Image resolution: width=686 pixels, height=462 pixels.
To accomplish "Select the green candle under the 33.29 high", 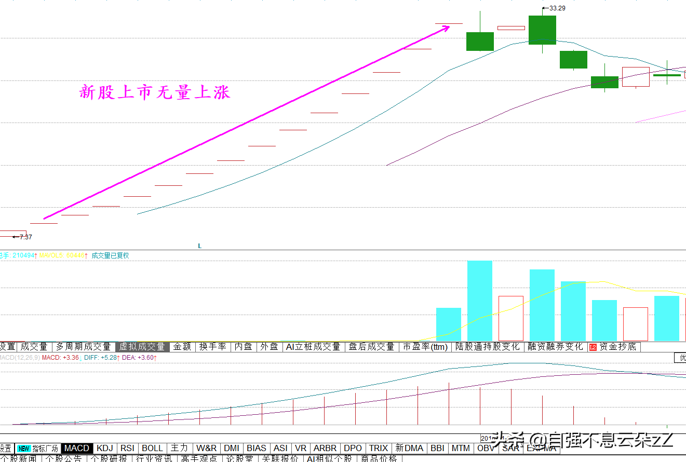I will click(542, 30).
